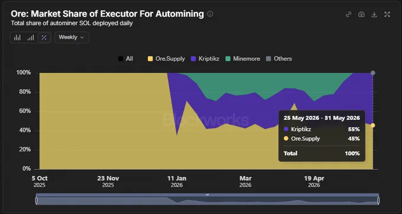The height and width of the screenshot is (214, 402).
Task: Click the range navigator's top drag bar
Action: coord(208,195)
